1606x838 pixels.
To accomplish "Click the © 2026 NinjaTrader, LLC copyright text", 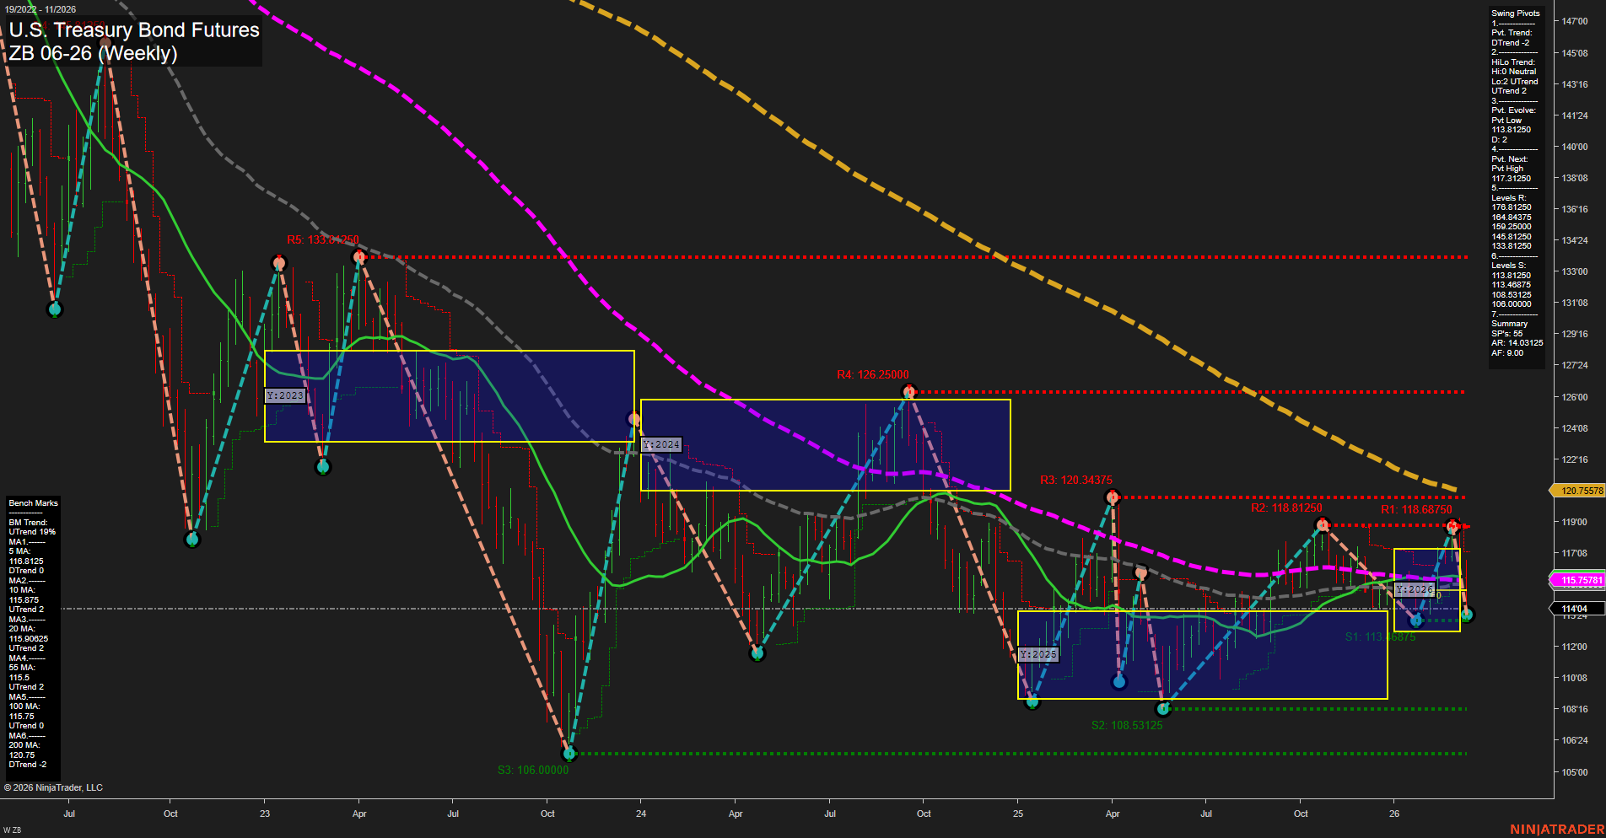I will (55, 787).
